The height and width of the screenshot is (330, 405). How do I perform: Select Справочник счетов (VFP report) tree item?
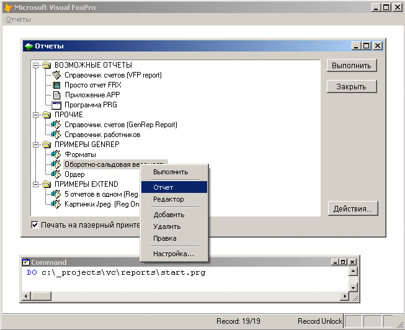pyautogui.click(x=113, y=75)
